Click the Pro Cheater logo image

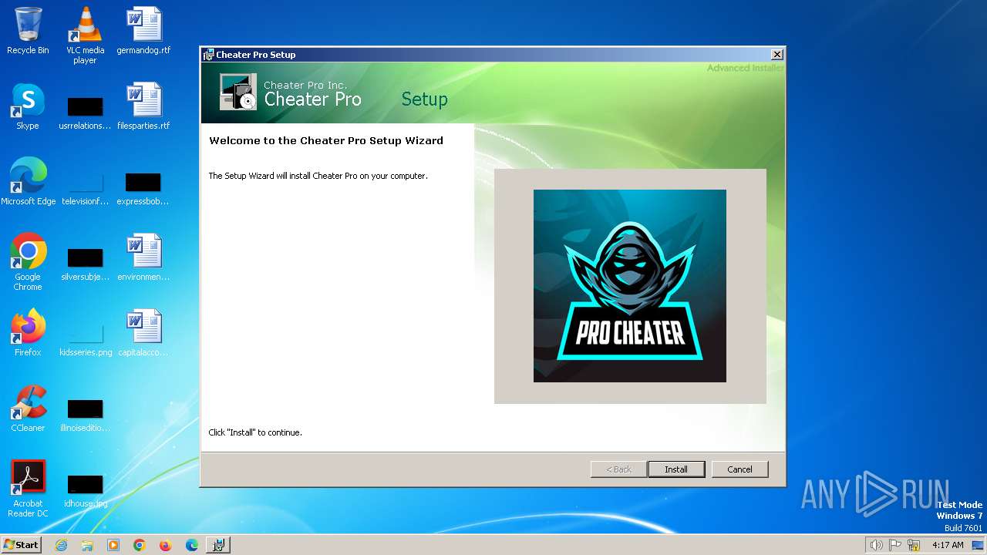click(x=630, y=286)
